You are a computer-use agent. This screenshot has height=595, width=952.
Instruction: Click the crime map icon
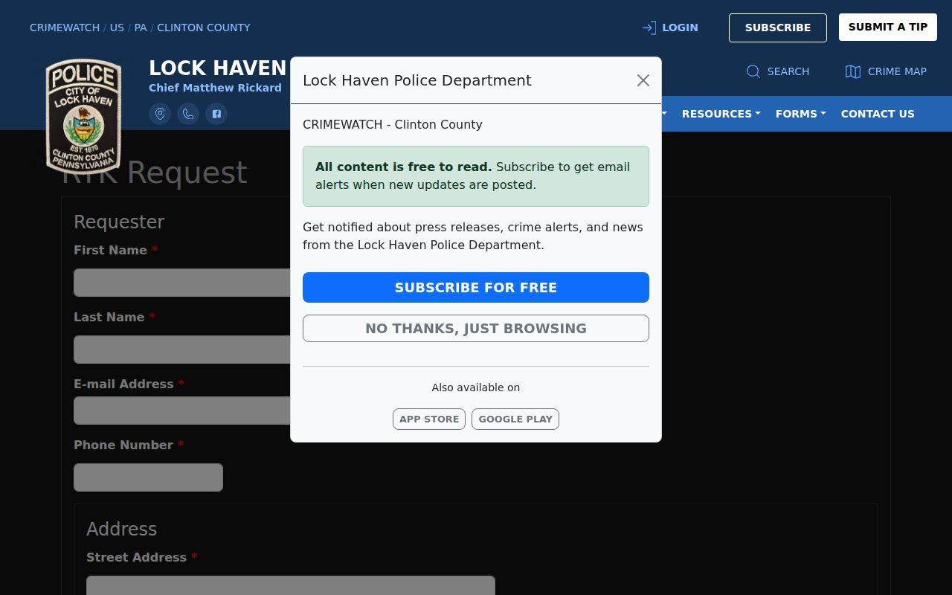coord(853,71)
